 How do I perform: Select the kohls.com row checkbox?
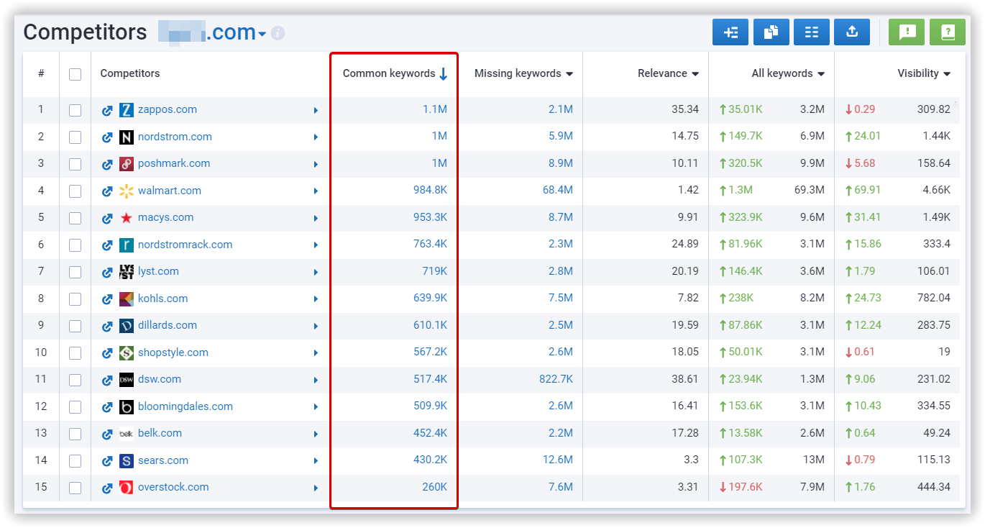click(x=75, y=299)
